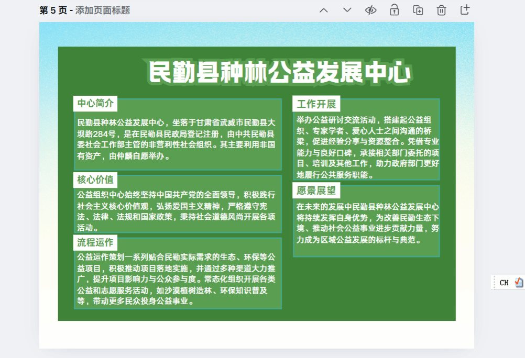This screenshot has width=525, height=358.
Task: Toggle the page lock icon
Action: coord(394,10)
